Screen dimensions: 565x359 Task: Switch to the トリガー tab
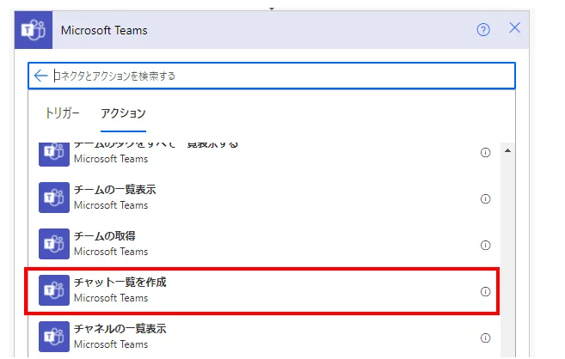(62, 113)
